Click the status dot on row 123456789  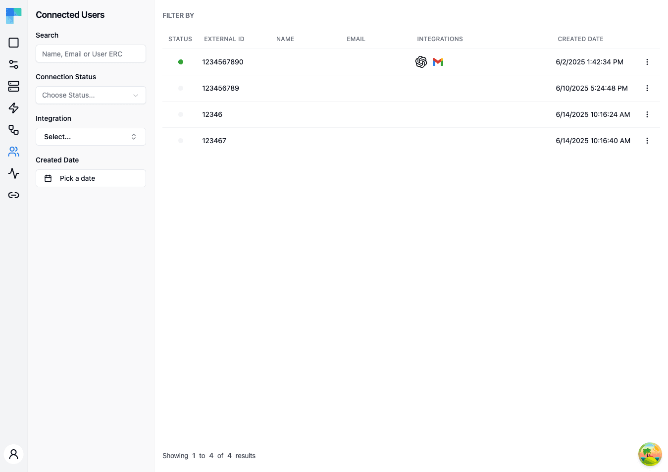pos(181,88)
